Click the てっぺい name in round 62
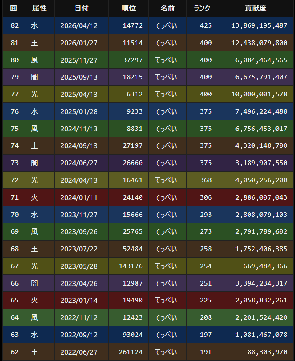 [x=166, y=352]
